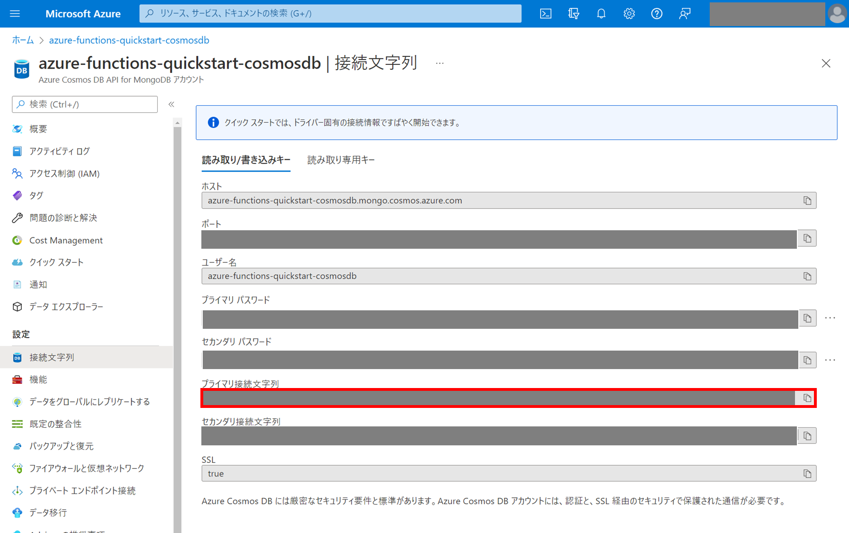Copy the ポート value

pyautogui.click(x=807, y=238)
